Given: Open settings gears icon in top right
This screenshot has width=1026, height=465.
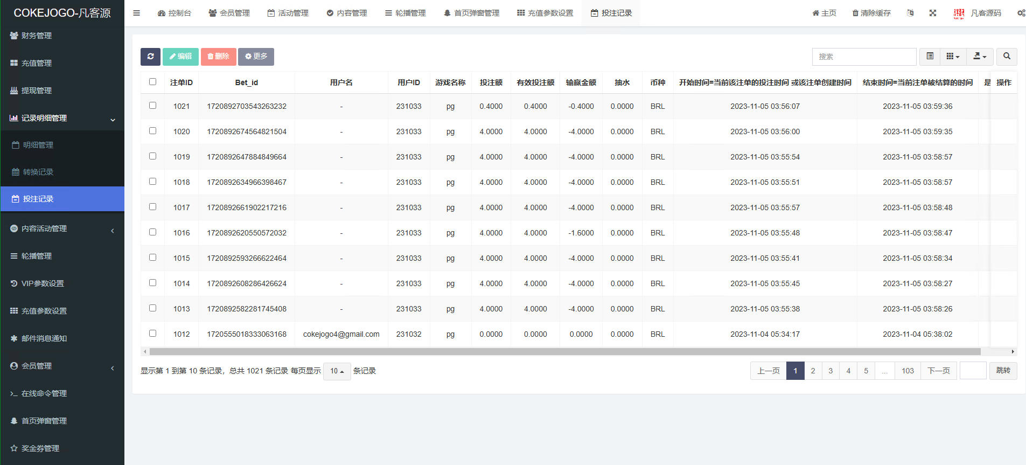Looking at the screenshot, I should click(1021, 13).
